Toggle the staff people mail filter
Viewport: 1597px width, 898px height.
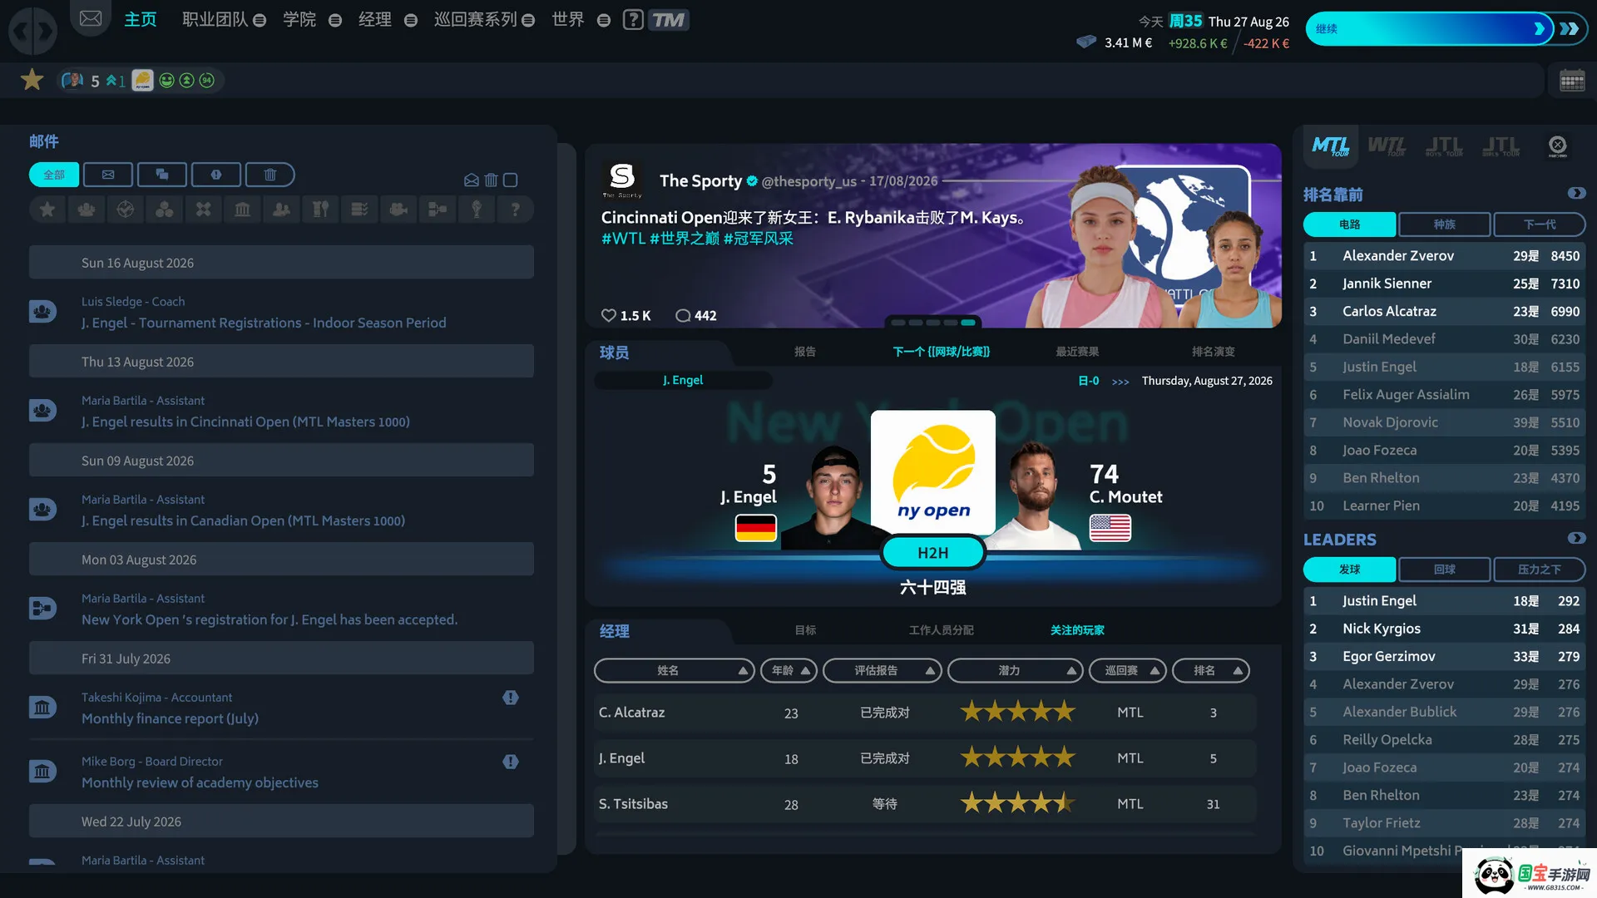281,210
